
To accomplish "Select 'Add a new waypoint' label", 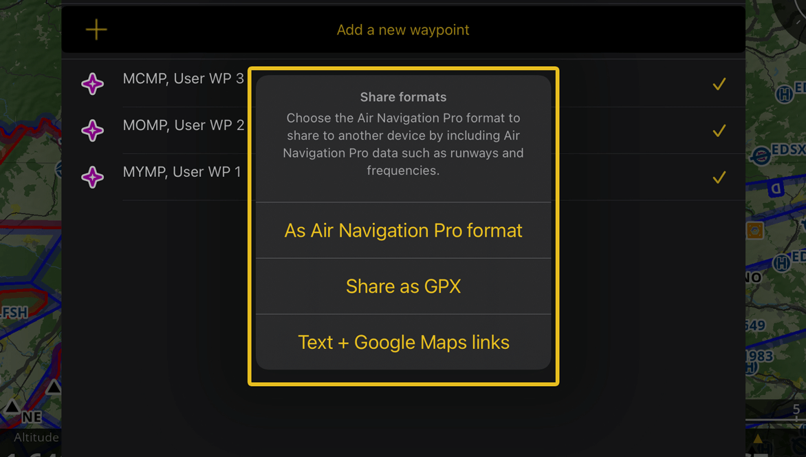I will pyautogui.click(x=403, y=30).
